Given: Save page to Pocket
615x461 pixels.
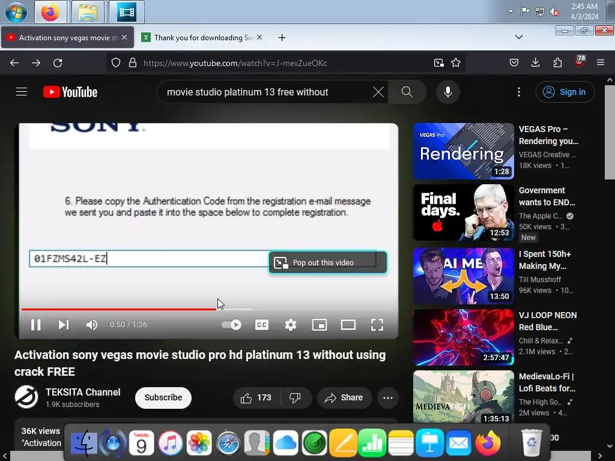Looking at the screenshot, I should (x=514, y=62).
